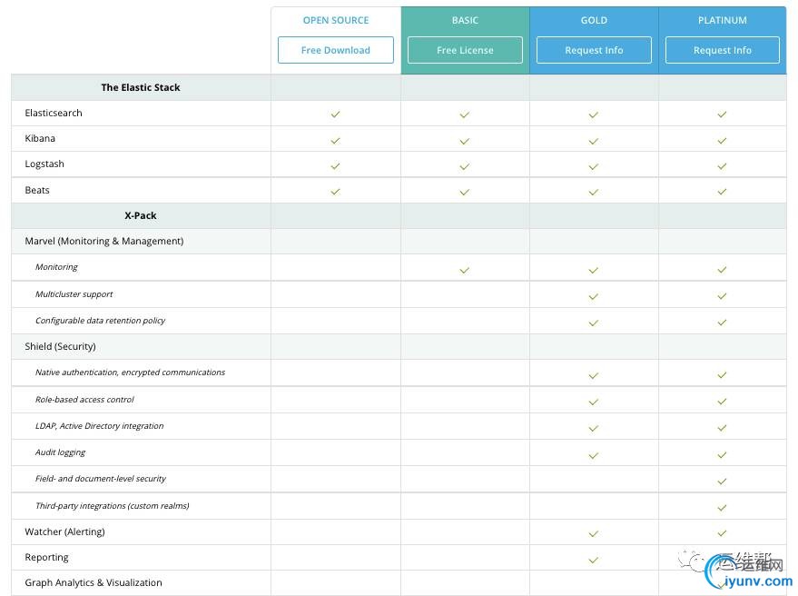Click Audit logging checkmark in Platinum column
The image size is (798, 596).
pyautogui.click(x=722, y=455)
